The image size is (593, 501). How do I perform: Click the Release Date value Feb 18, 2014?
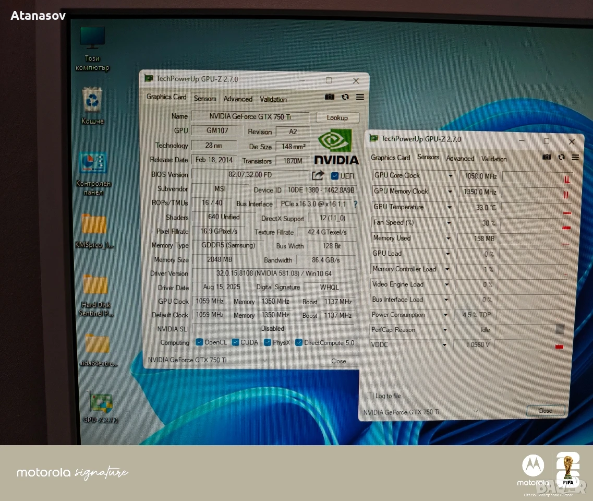pyautogui.click(x=214, y=160)
